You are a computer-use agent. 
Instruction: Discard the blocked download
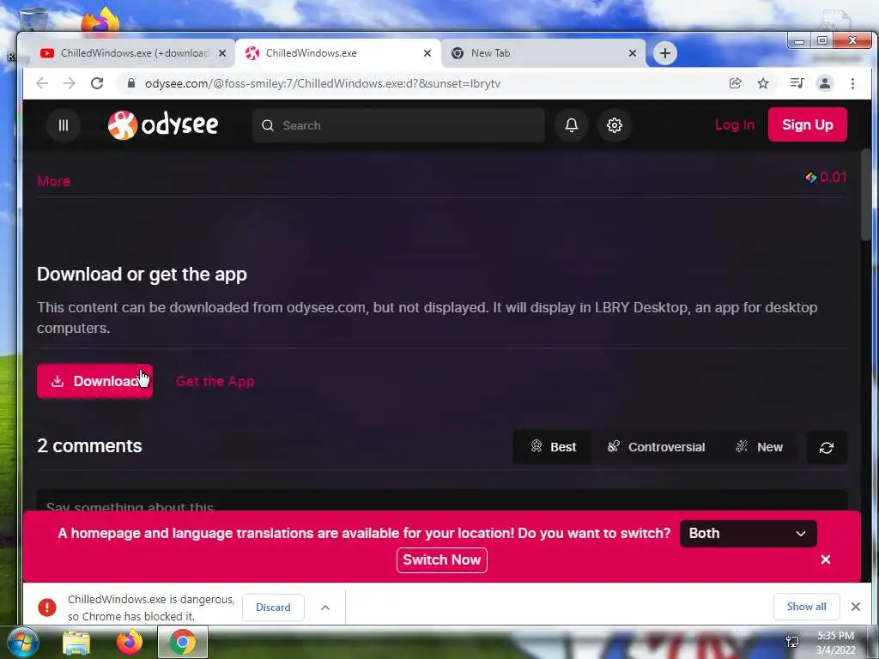(x=273, y=608)
